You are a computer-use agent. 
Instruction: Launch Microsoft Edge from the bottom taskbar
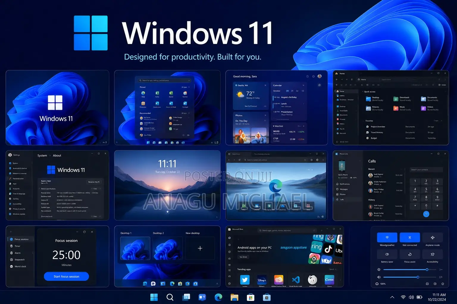point(218,297)
